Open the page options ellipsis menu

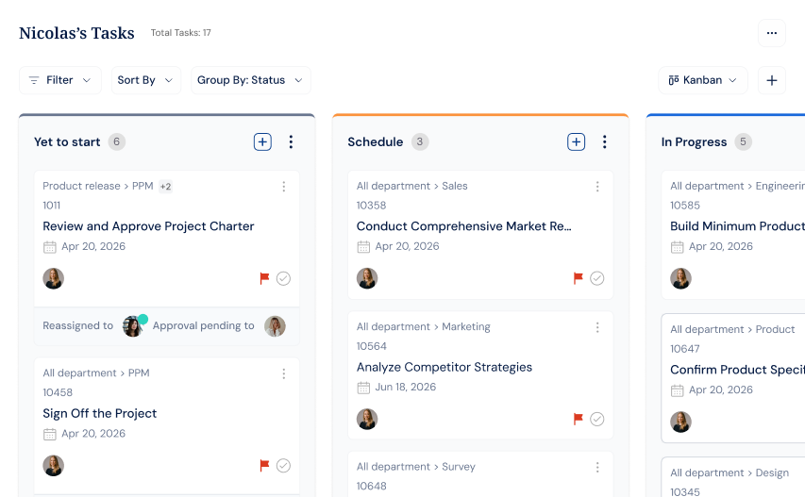tap(772, 33)
